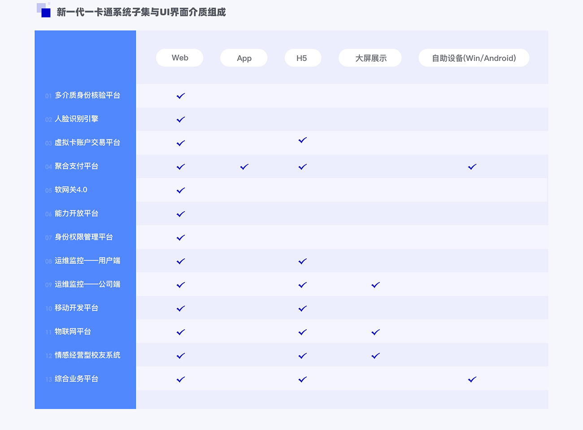Click the H5 checkmark for 聚合支付平台
This screenshot has height=430, width=583.
[303, 166]
